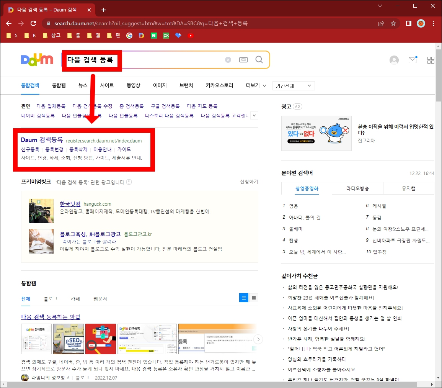Click 신청하기 for premium link
442x388 pixels.
pyautogui.click(x=249, y=182)
